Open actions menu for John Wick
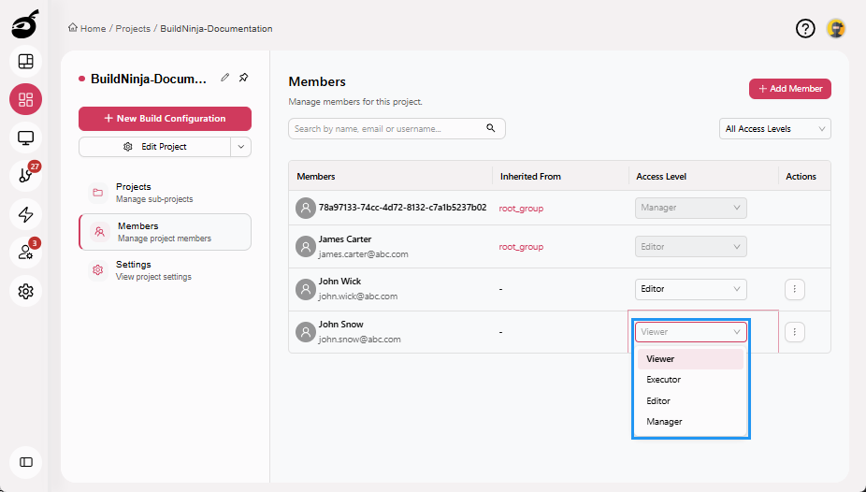Image resolution: width=866 pixels, height=492 pixels. 794,289
